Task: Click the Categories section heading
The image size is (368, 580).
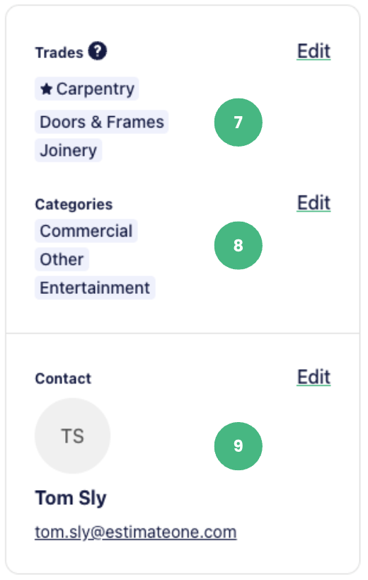Action: pos(74,205)
